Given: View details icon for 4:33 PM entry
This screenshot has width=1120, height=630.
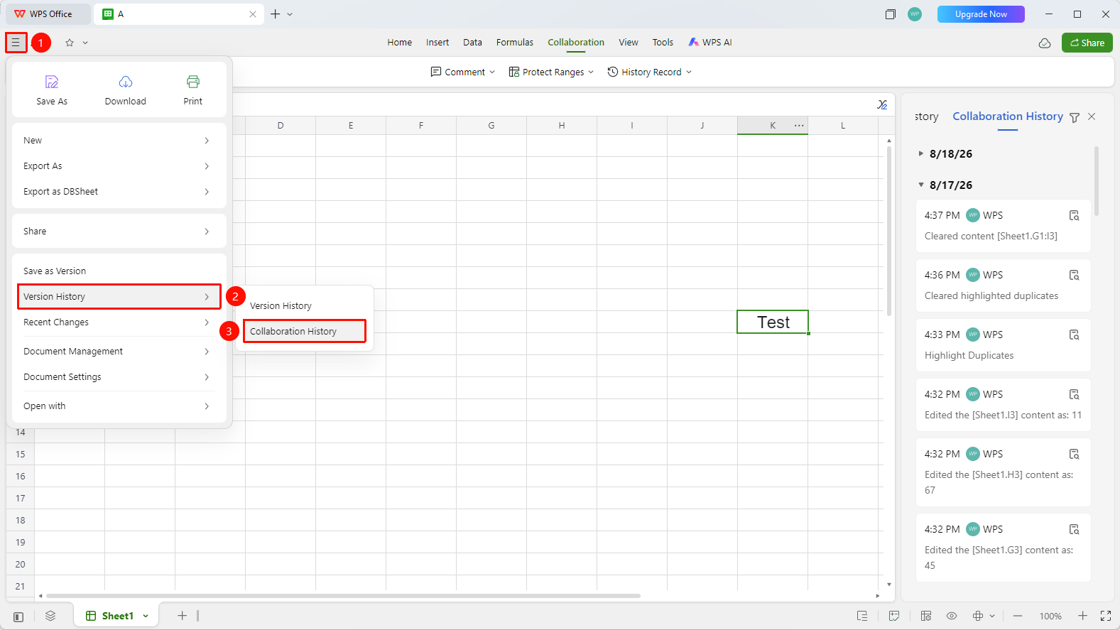Looking at the screenshot, I should [1075, 335].
